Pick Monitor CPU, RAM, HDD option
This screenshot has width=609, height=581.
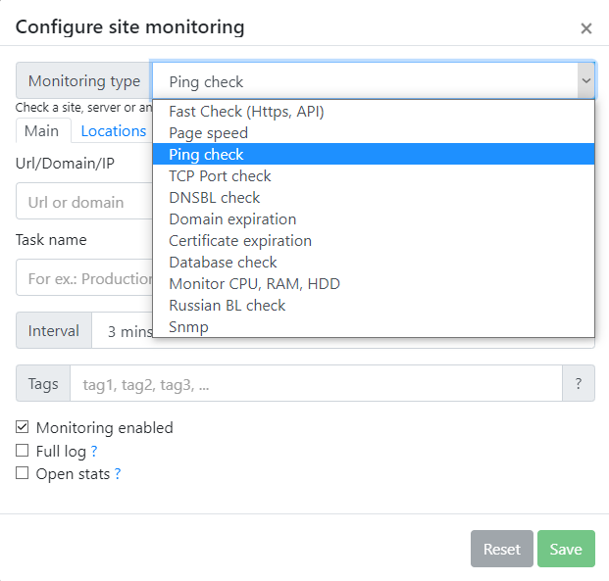tap(254, 284)
